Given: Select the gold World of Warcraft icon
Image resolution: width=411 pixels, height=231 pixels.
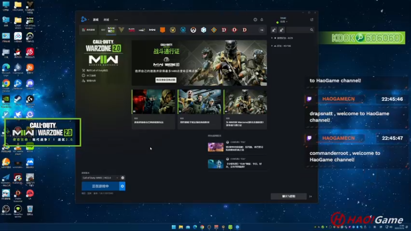Looking at the screenshot, I should point(173,30).
